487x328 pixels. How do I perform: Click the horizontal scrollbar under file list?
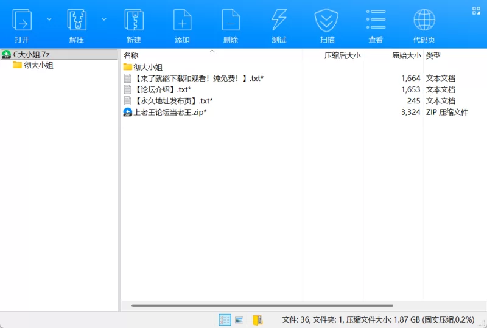[x=262, y=305]
